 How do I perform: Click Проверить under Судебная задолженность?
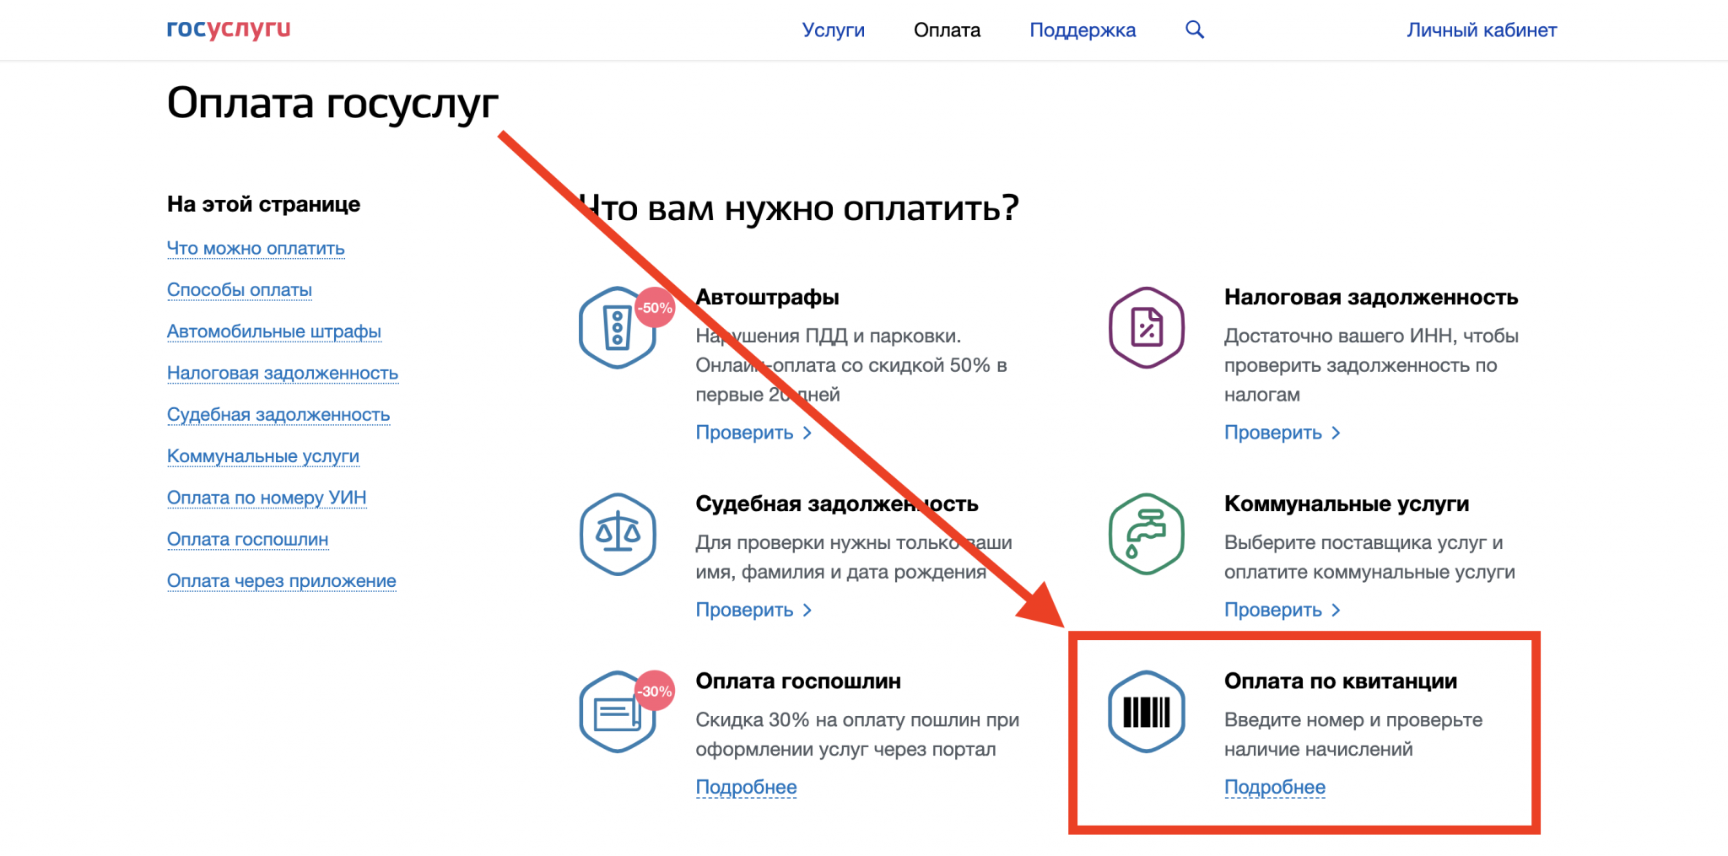(753, 610)
